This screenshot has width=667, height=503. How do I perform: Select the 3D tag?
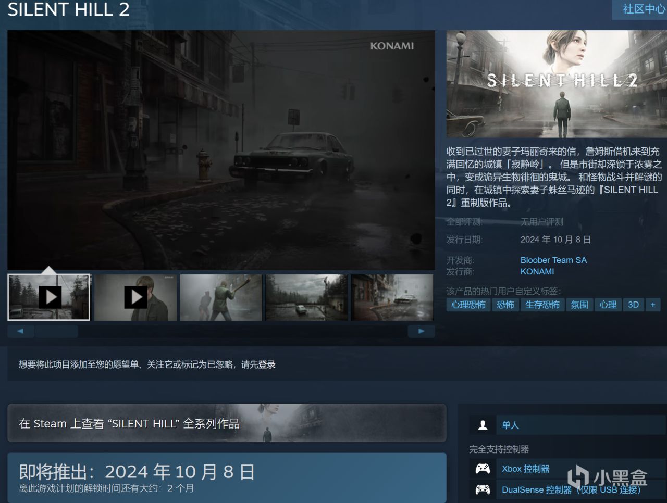[634, 305]
